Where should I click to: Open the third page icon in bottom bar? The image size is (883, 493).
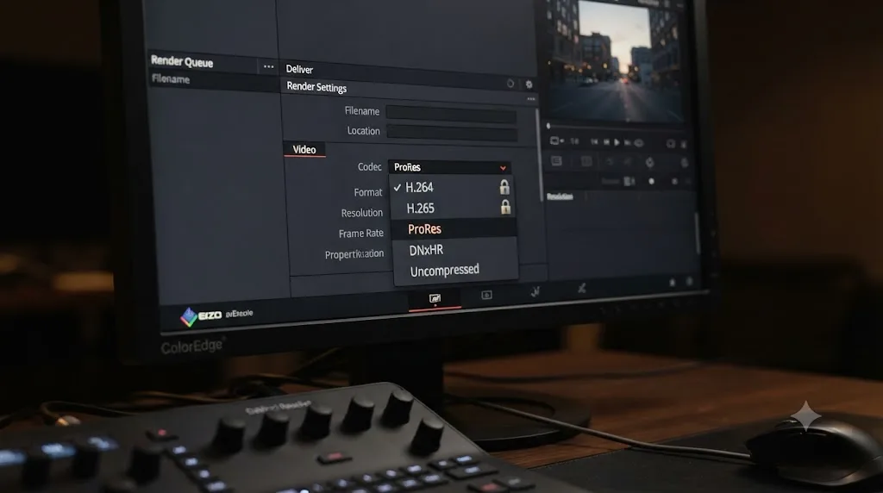pyautogui.click(x=535, y=291)
